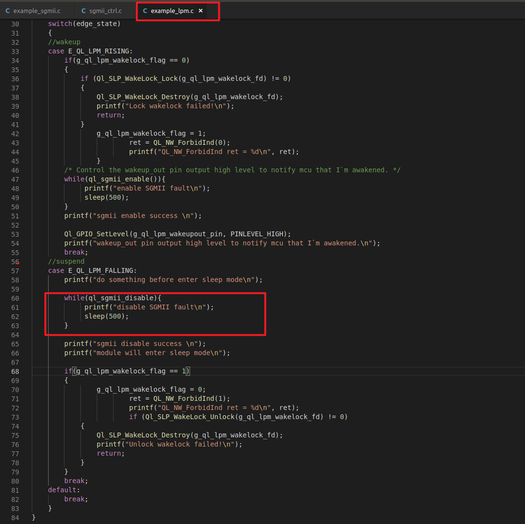Open the sgmii_ctrl.c tab
Viewport: 525px width, 524px height.
tap(105, 11)
